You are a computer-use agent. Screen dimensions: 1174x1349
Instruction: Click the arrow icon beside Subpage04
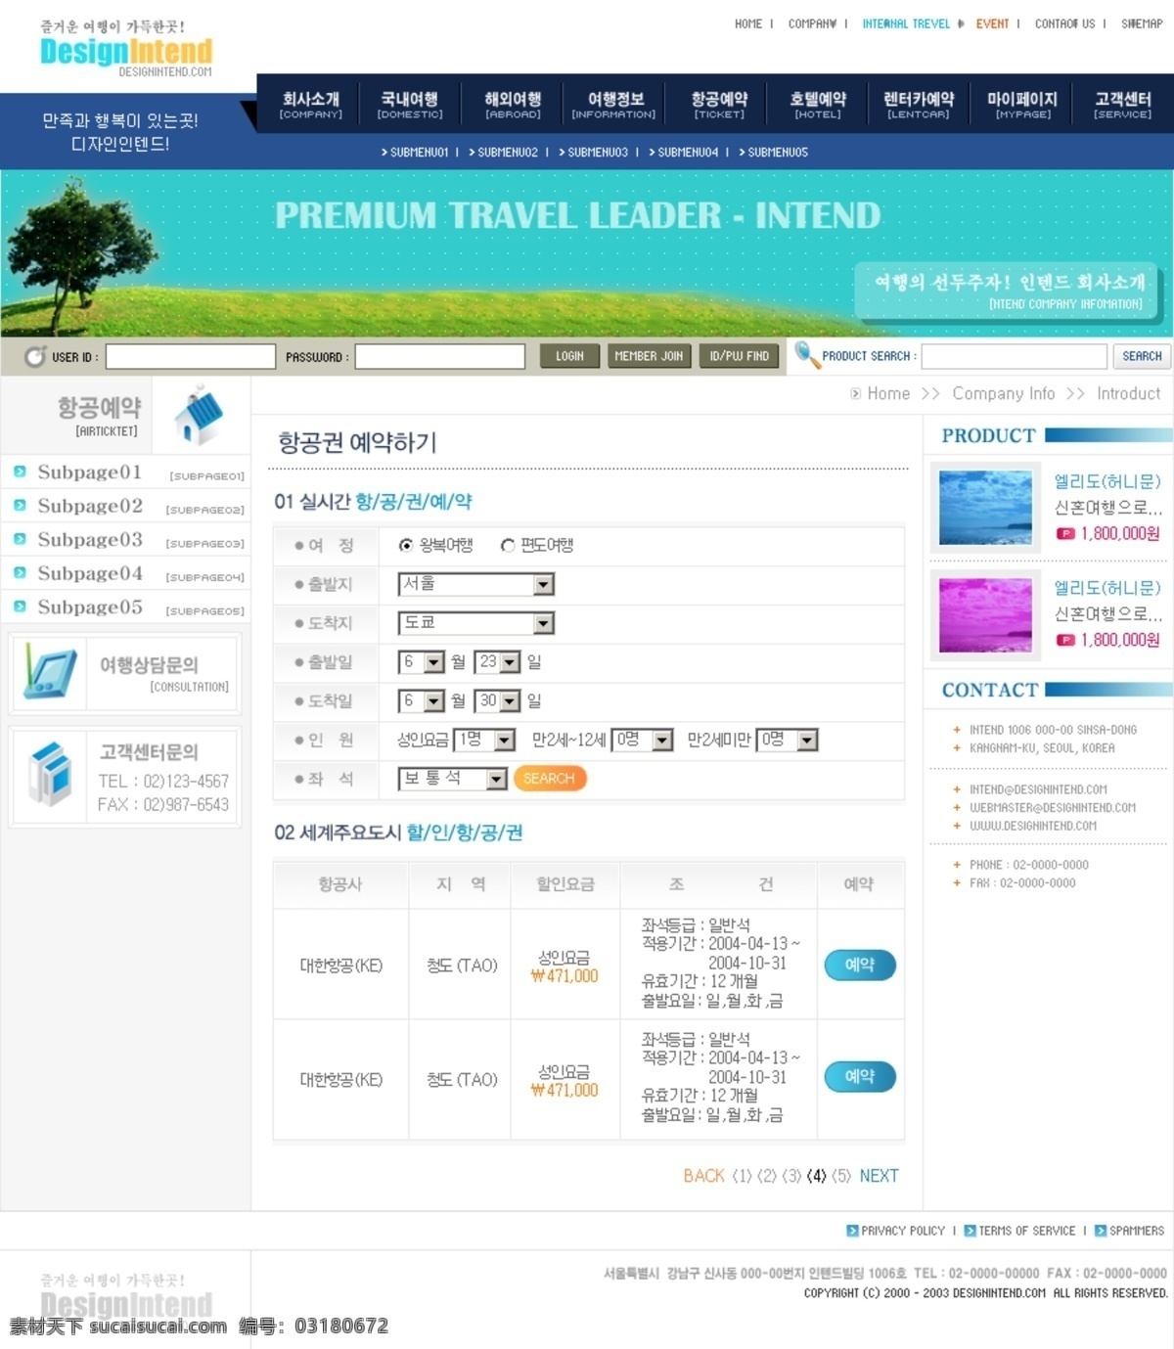pos(20,573)
